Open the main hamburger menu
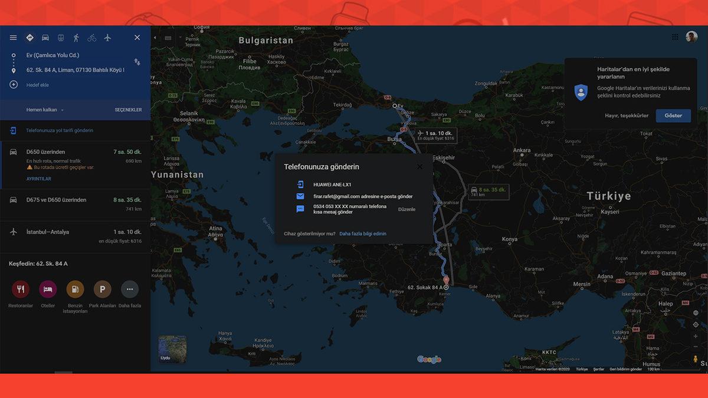The width and height of the screenshot is (708, 398). coord(12,37)
